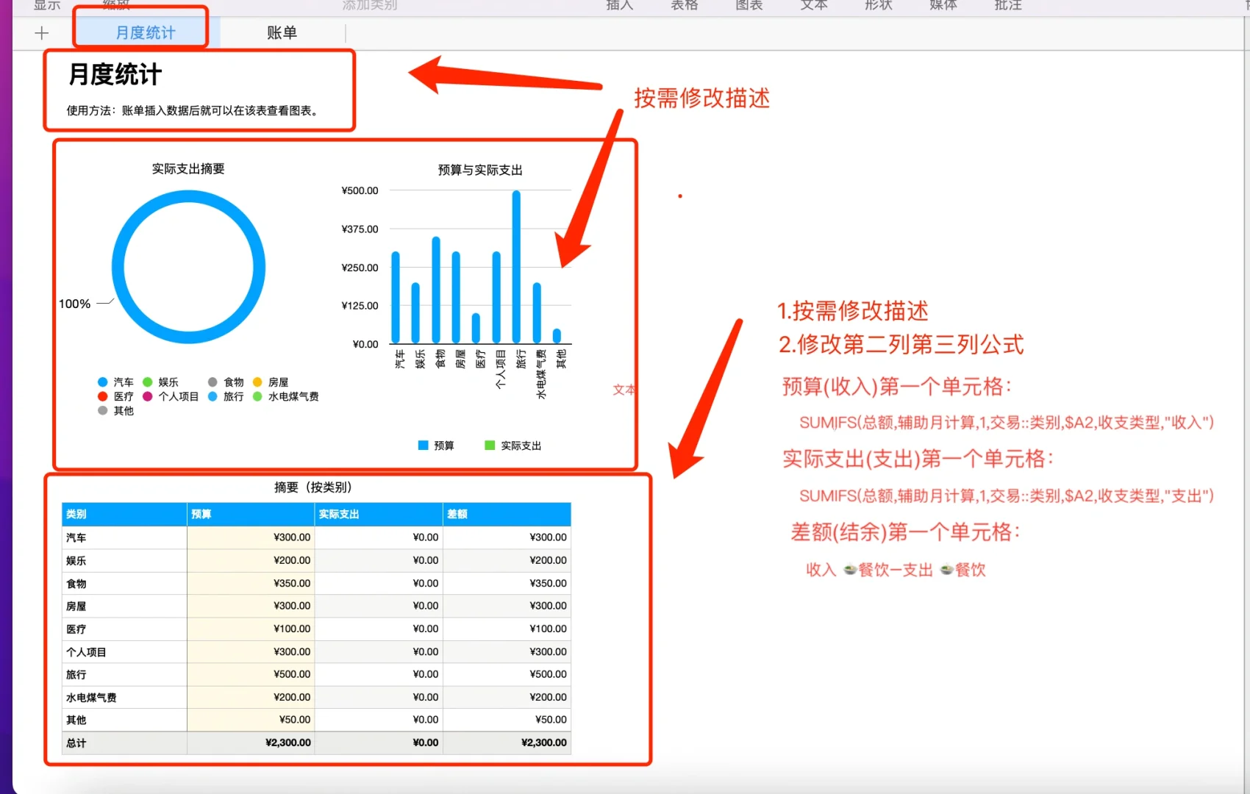
Task: Insert a shape using the 形状 icon
Action: pyautogui.click(x=878, y=5)
